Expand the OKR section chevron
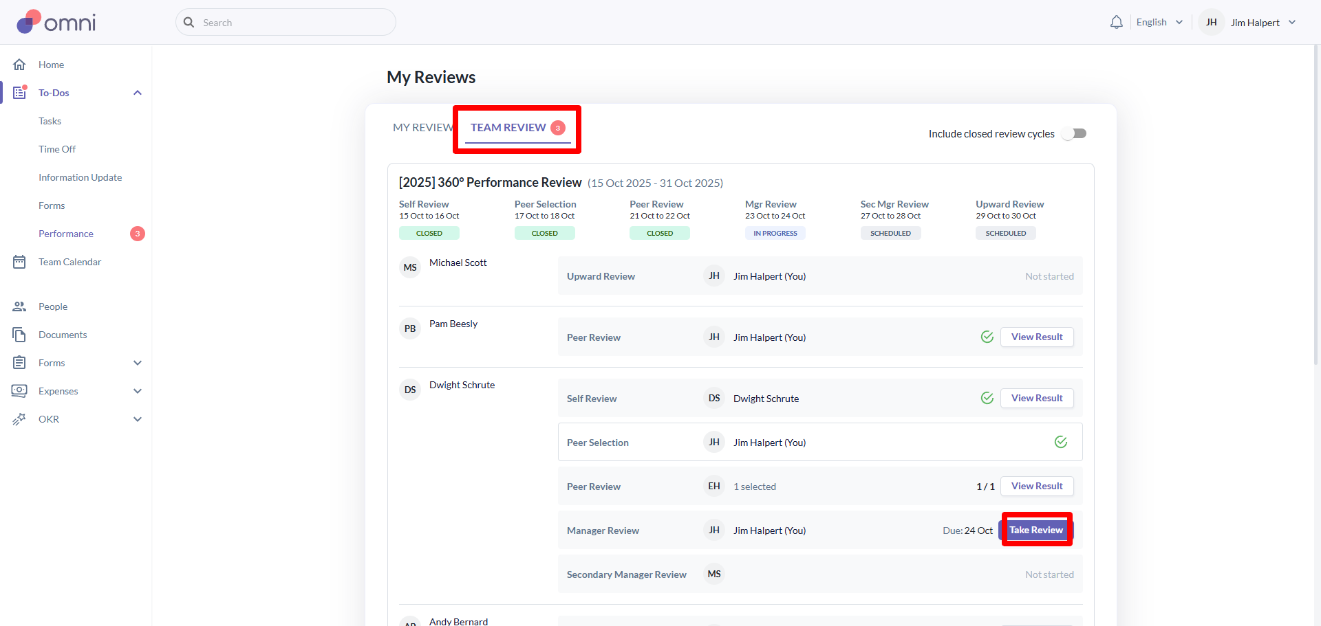Screen dimensions: 1321x626 [x=138, y=419]
